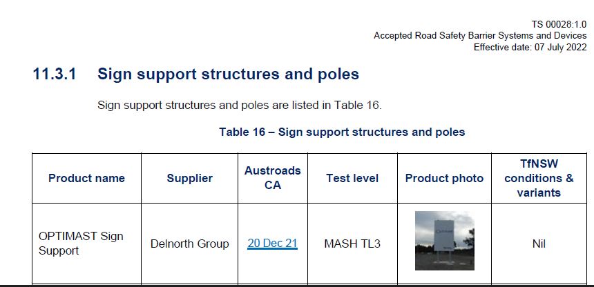
Task: Click the MASH TL3 test level cell
Action: 352,244
